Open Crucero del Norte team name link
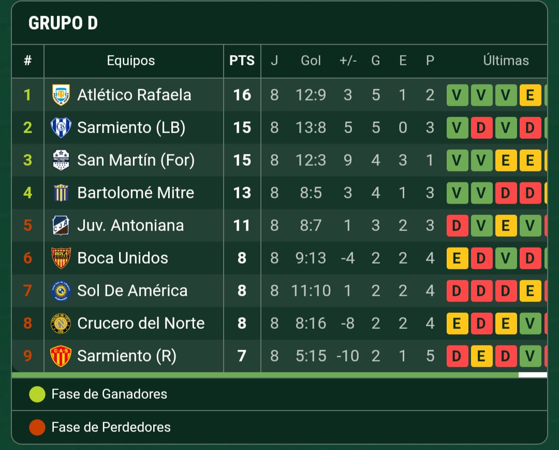Viewport: 559px width, 450px height. (141, 323)
